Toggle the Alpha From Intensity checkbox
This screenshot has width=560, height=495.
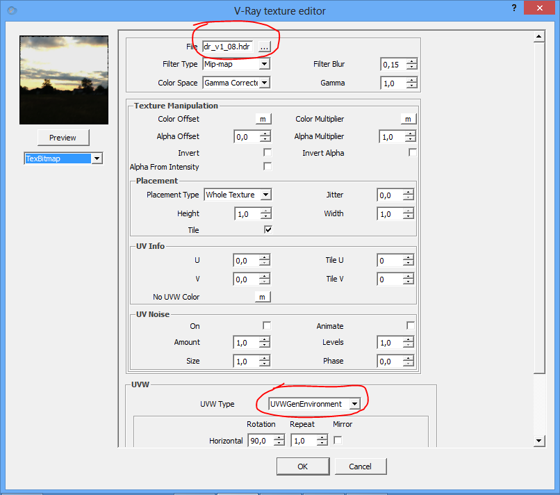(x=267, y=166)
